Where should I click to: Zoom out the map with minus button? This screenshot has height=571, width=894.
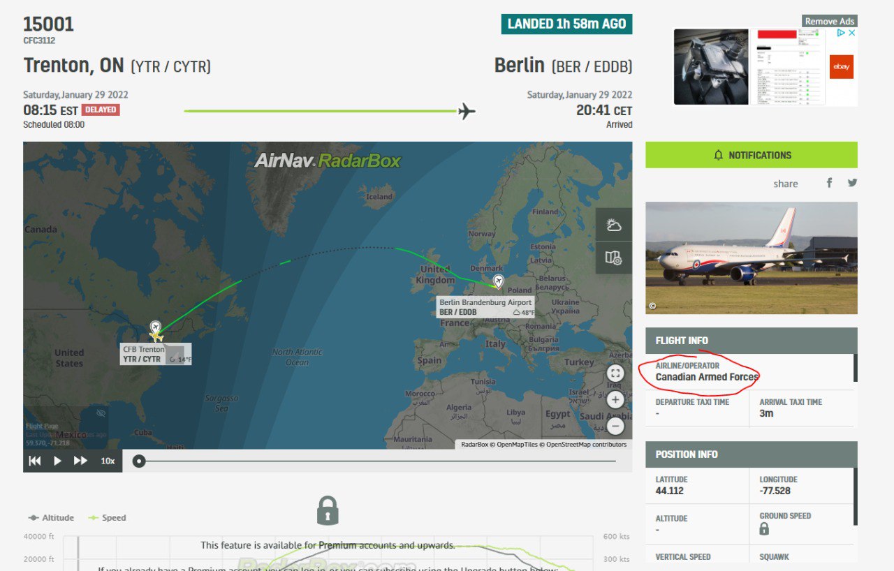[x=615, y=425]
